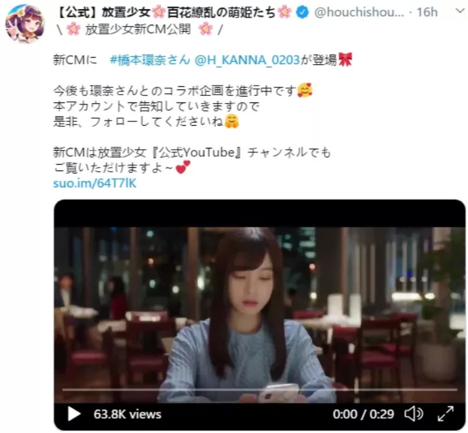The width and height of the screenshot is (468, 433).
Task: Click the 放置少女新CM公開 headline text
Action: [x=138, y=30]
